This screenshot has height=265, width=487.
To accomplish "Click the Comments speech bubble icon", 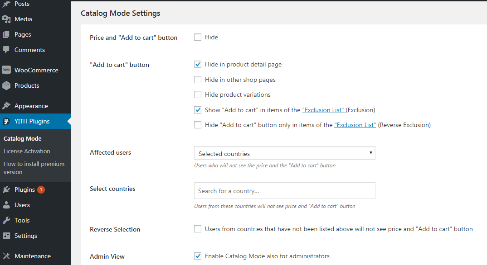I will coord(6,50).
